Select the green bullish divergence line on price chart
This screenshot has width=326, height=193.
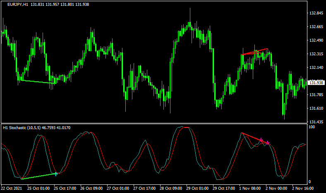[37, 82]
